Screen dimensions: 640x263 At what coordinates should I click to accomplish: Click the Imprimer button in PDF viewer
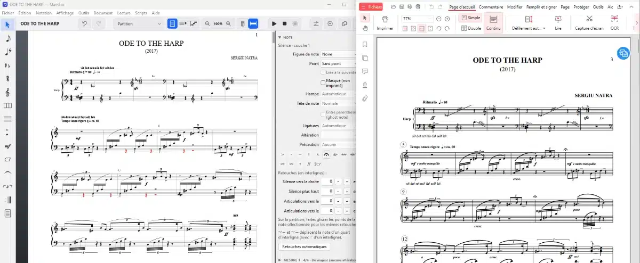coord(385,22)
